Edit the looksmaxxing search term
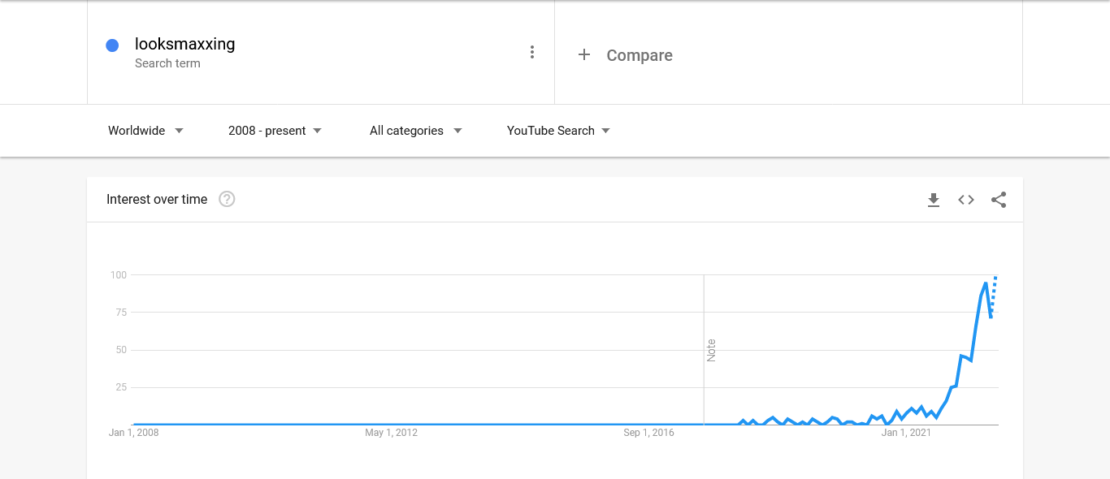Screen dimensions: 1110x479 [185, 45]
